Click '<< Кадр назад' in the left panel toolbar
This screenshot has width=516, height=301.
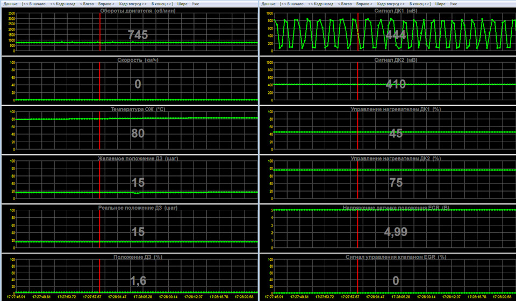coord(62,4)
